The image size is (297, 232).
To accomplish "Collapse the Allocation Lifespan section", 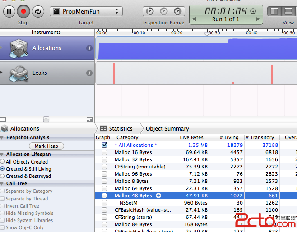I will 2,154.
